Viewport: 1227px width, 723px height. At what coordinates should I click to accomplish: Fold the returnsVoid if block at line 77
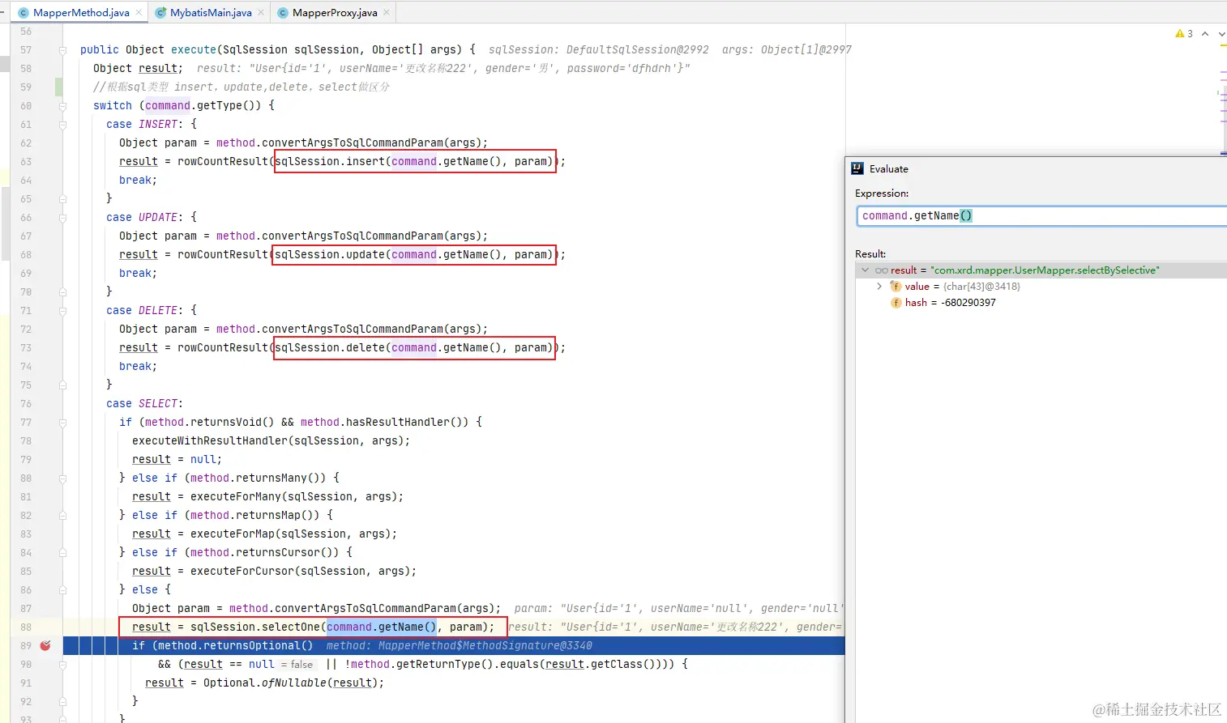[x=62, y=422]
